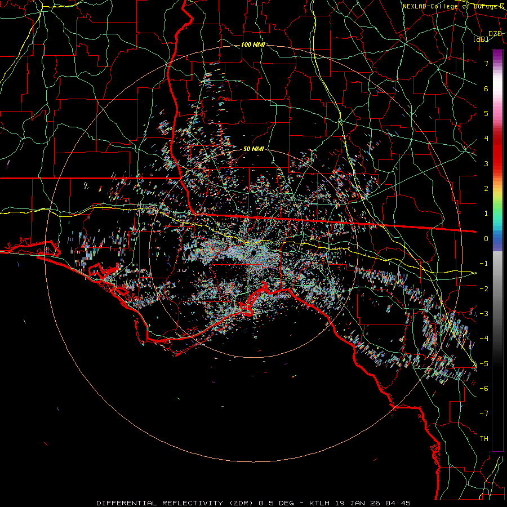
Task: Select the 2 dB scale label
Action: tap(486, 189)
